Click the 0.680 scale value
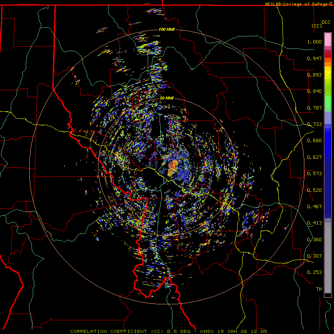Screen dimensions: 334x334 314,141
